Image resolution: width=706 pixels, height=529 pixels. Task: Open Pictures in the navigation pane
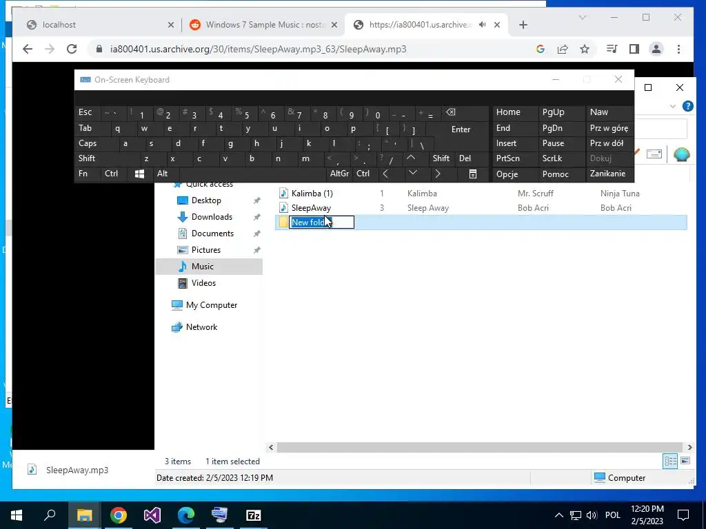coord(205,250)
